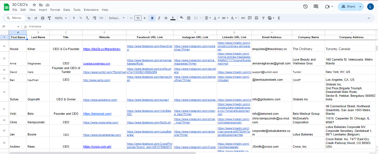The width and height of the screenshot is (378, 154).
Task: Collapse the toolbar with chevron
Action: (369, 18)
